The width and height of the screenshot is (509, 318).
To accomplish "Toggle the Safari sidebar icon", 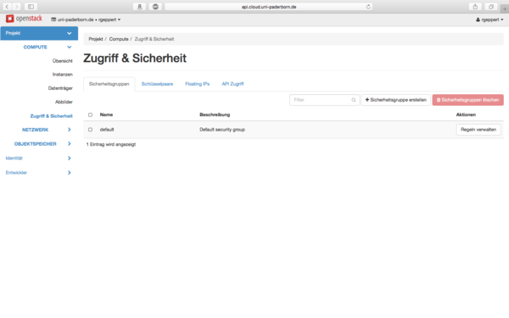I will 31,7.
